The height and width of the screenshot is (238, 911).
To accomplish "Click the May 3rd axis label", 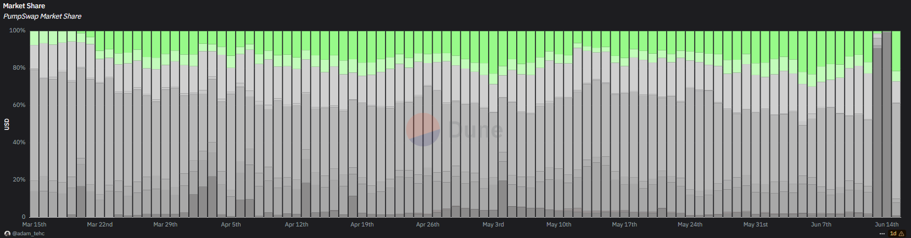I will 493,224.
